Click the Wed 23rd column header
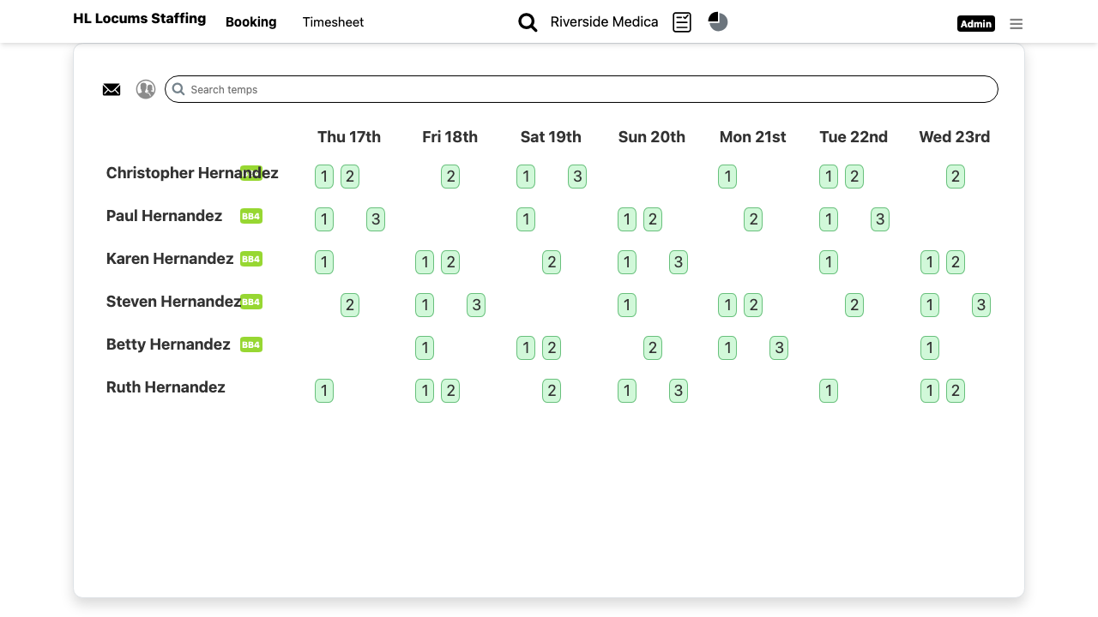The width and height of the screenshot is (1098, 617). tap(955, 137)
